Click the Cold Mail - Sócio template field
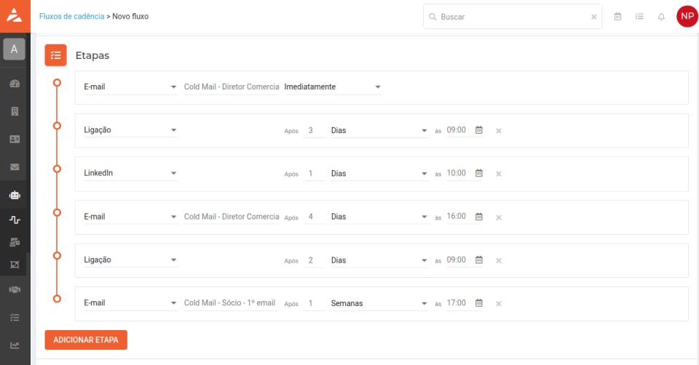This screenshot has width=699, height=365. point(231,303)
